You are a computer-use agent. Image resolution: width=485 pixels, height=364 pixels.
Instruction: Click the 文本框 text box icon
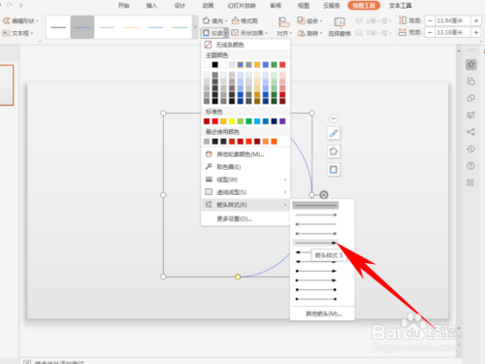point(7,33)
